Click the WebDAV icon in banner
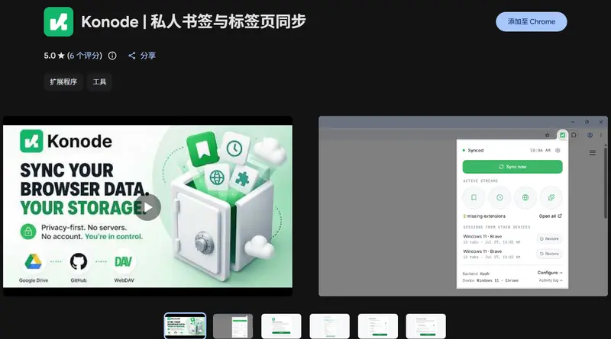The image size is (611, 339). tap(124, 261)
